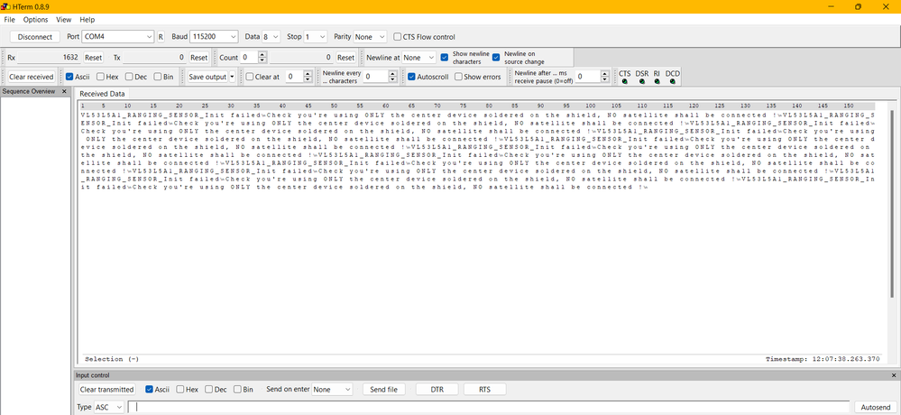Click the Sequence Overview panel title
This screenshot has height=415, width=901.
(x=29, y=91)
